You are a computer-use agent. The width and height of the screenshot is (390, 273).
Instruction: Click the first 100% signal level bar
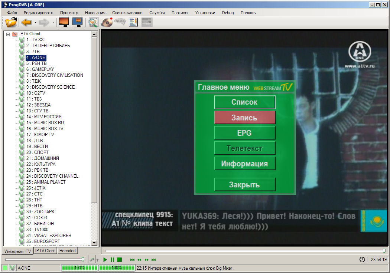pyautogui.click(x=79, y=268)
